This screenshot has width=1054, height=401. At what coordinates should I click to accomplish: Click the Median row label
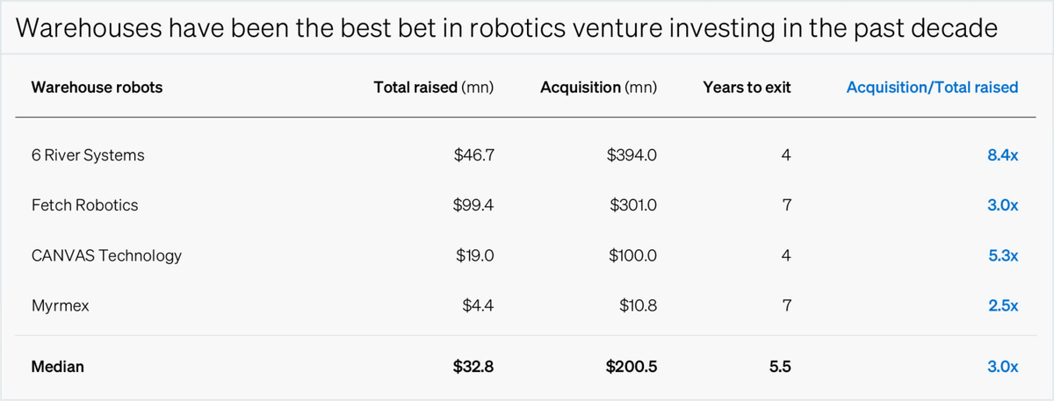tap(58, 368)
